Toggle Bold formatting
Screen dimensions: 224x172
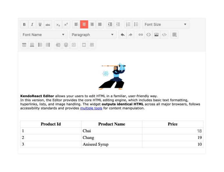point(24,24)
